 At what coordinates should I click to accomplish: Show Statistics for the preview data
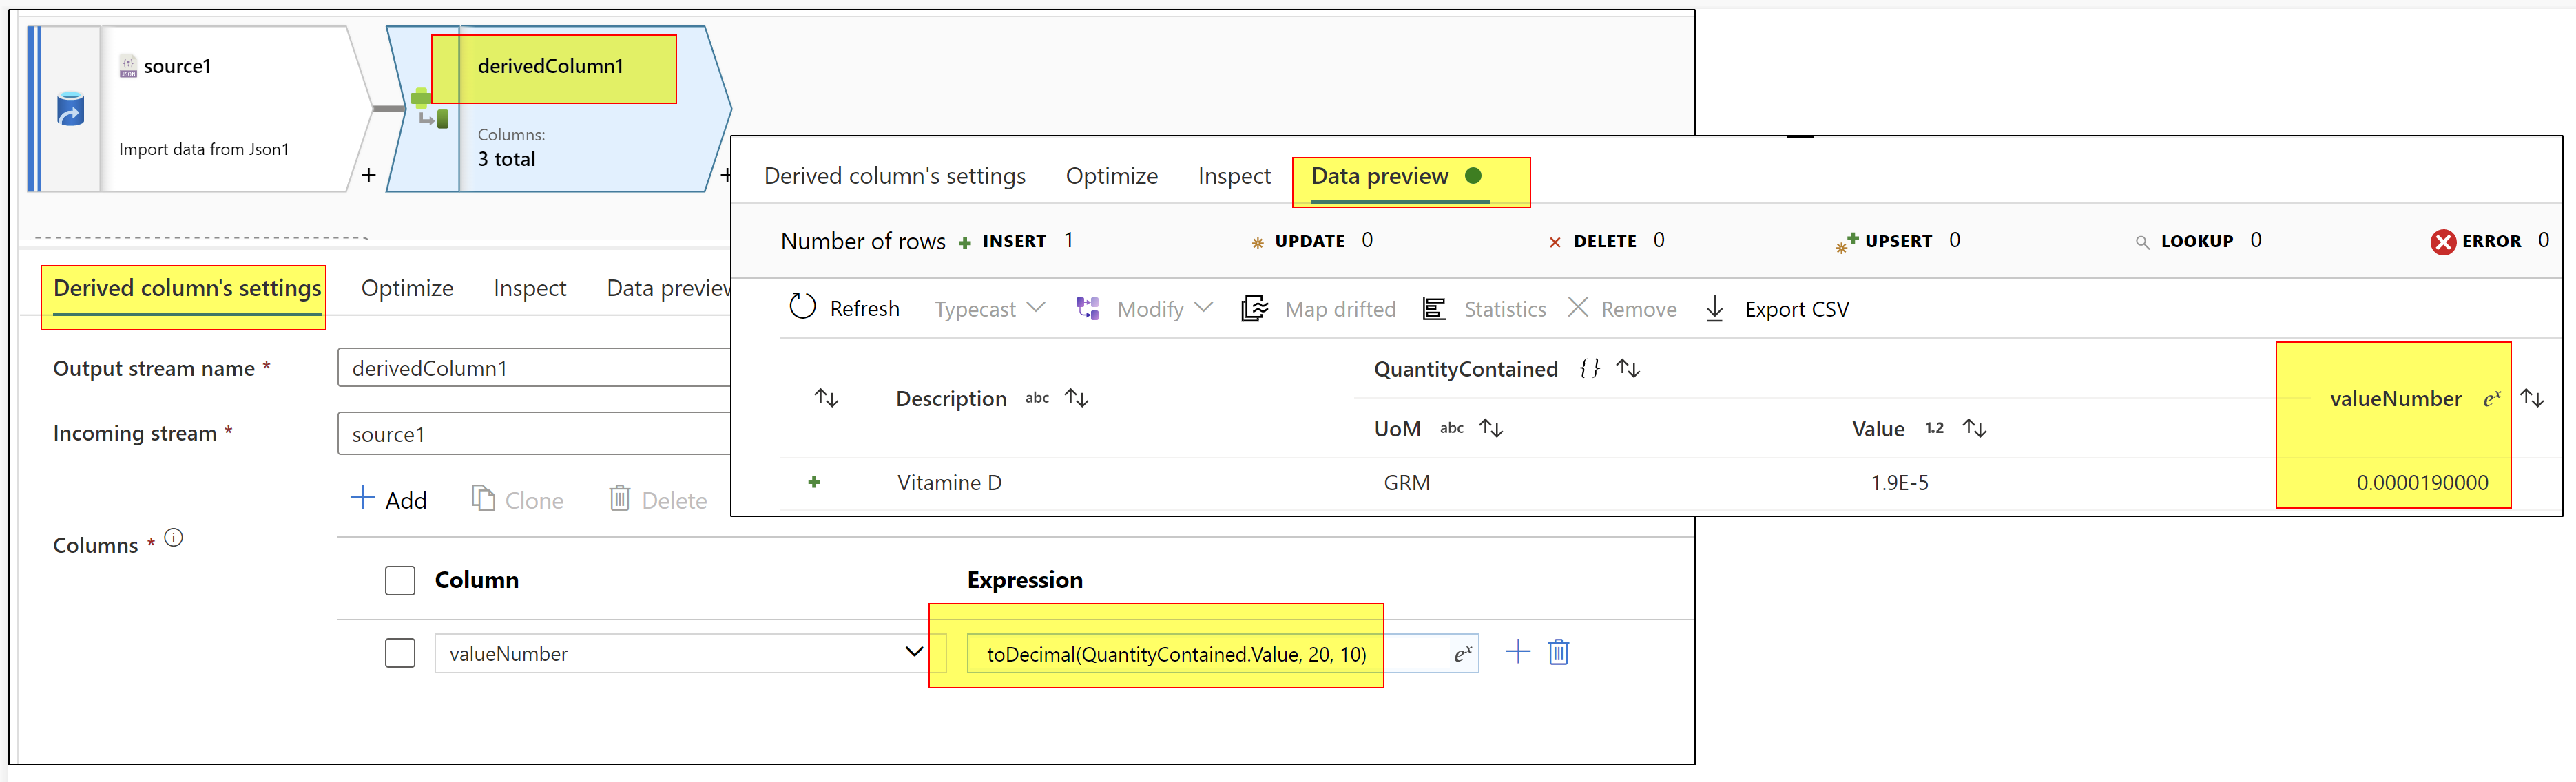point(1503,308)
